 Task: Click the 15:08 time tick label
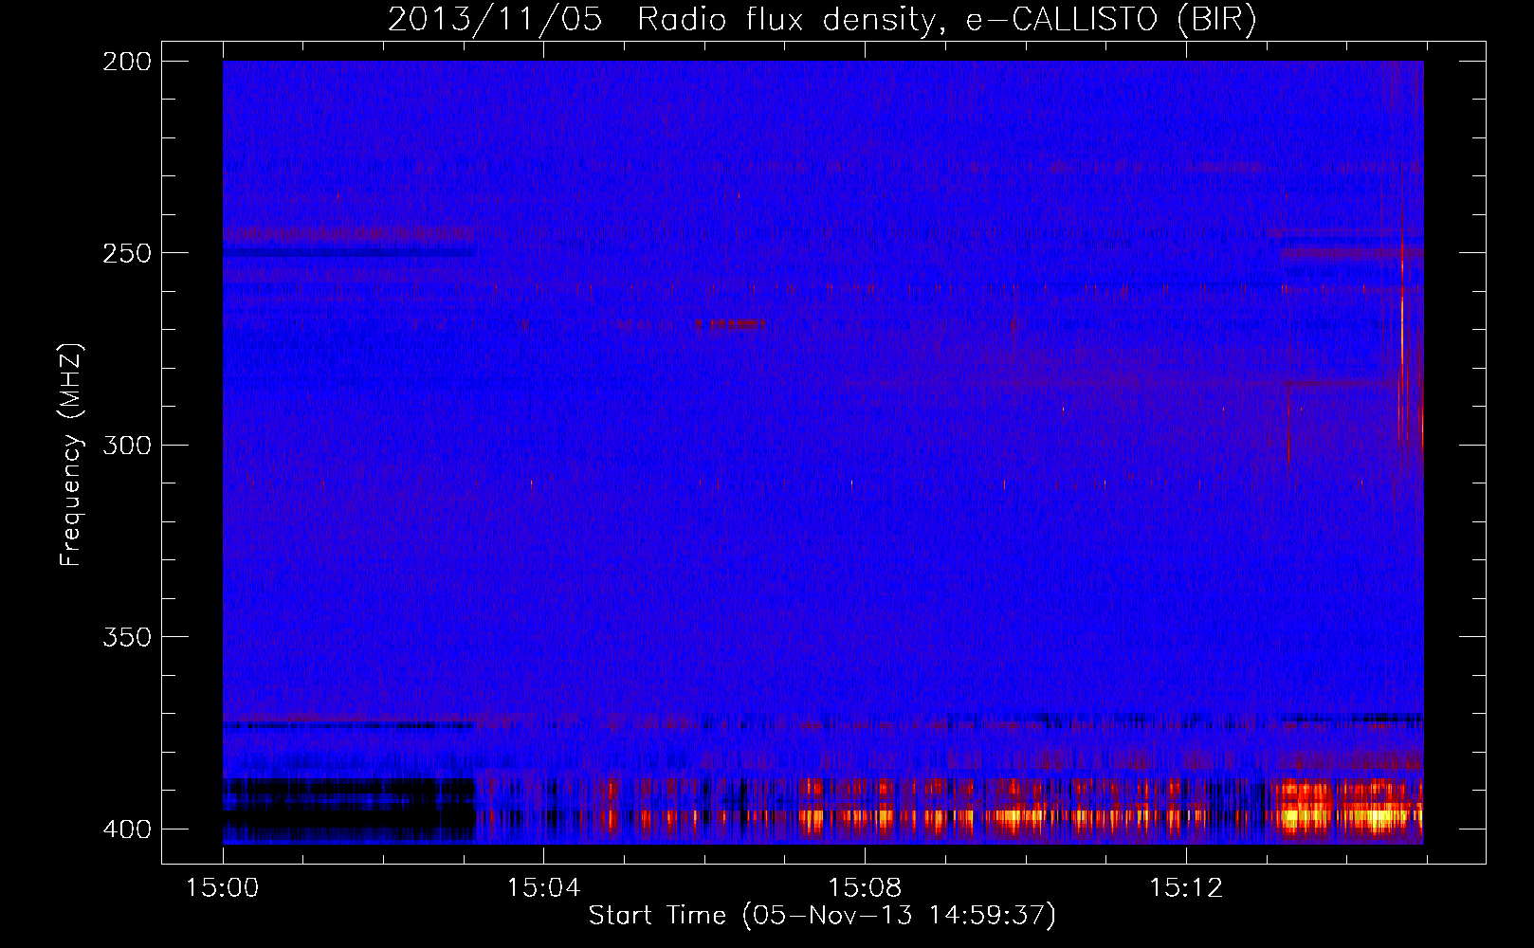coord(865,888)
